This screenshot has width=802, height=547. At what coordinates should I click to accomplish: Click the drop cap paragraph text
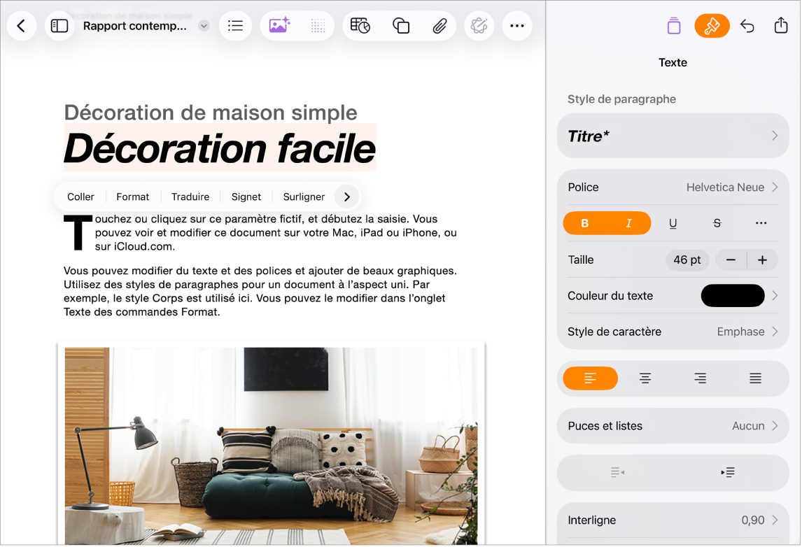261,233
